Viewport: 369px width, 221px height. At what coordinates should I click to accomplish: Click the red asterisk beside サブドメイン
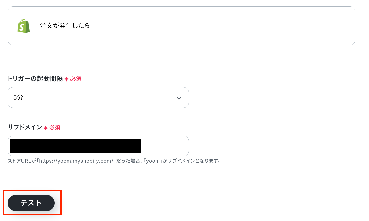click(x=46, y=128)
